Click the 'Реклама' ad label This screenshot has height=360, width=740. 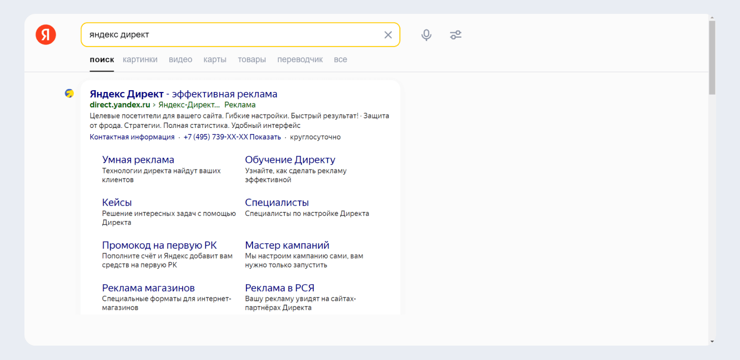pyautogui.click(x=240, y=105)
